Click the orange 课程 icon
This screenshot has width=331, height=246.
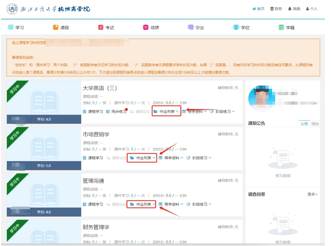pos(56,27)
